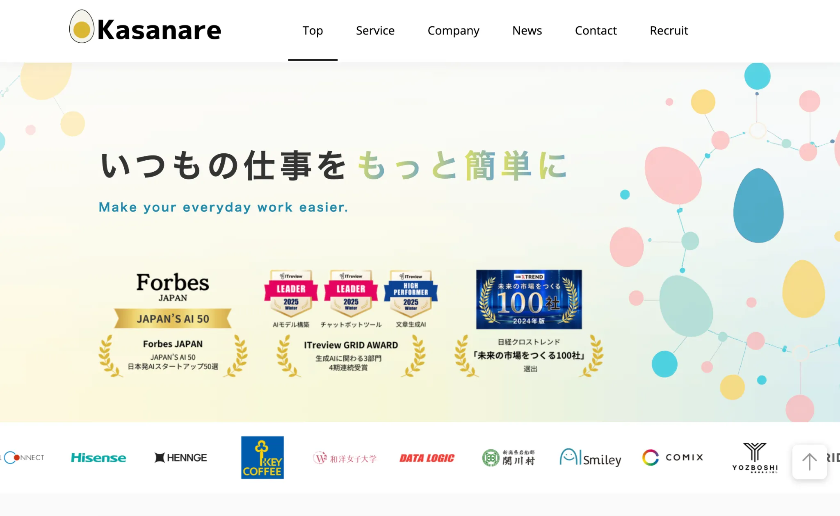840x516 pixels.
Task: Click the ITreview LEADER badge for チャットボットツール
Action: click(x=351, y=293)
